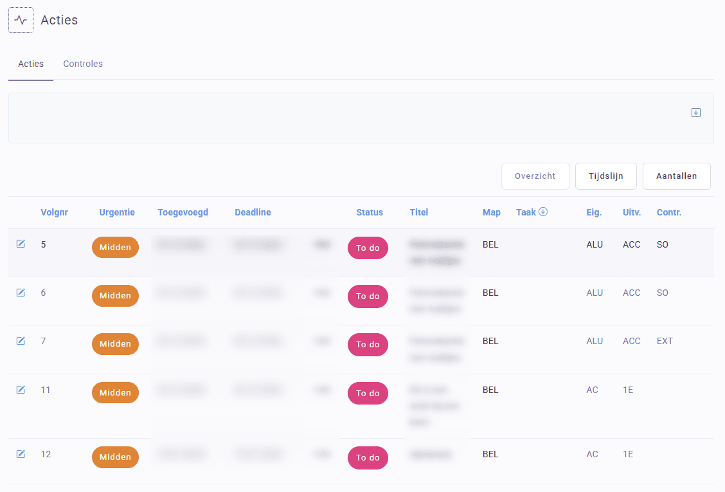Image resolution: width=725 pixels, height=492 pixels.
Task: Click the Acties pulse icon in header
Action: (x=21, y=20)
